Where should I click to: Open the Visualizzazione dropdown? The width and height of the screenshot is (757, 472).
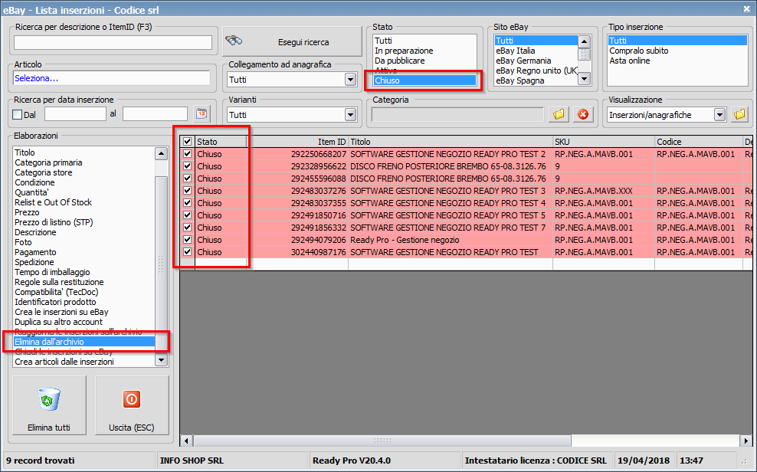click(719, 115)
